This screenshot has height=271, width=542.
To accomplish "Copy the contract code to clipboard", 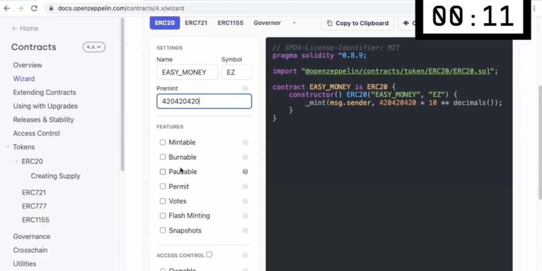I will coord(358,23).
